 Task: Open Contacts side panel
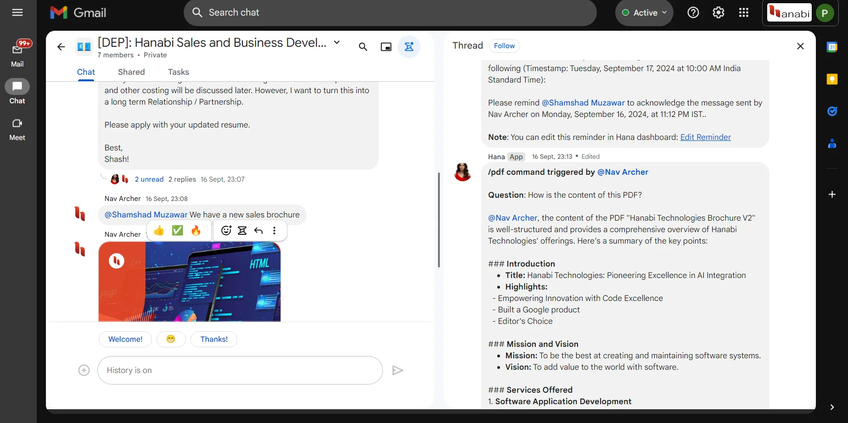pos(832,144)
